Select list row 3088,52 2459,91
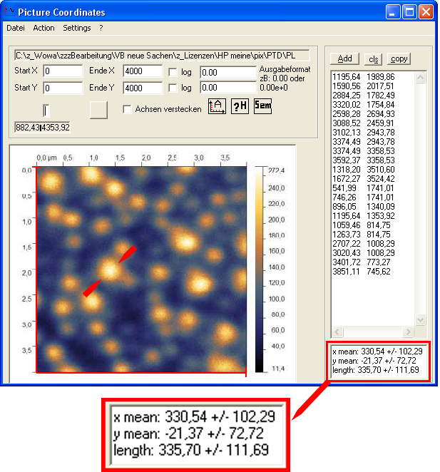The width and height of the screenshot is (440, 472). pos(363,123)
